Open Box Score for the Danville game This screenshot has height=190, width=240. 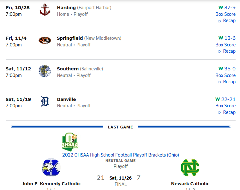pos(225,106)
